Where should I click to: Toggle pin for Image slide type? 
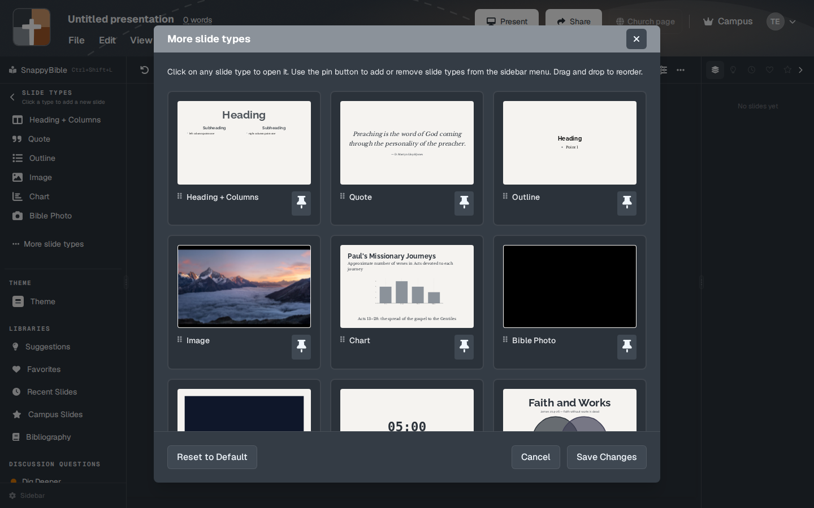(301, 347)
